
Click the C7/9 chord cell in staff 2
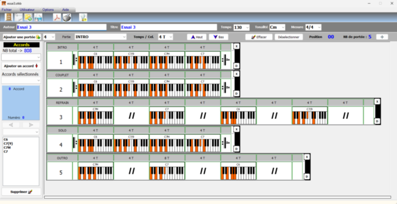click(131, 88)
